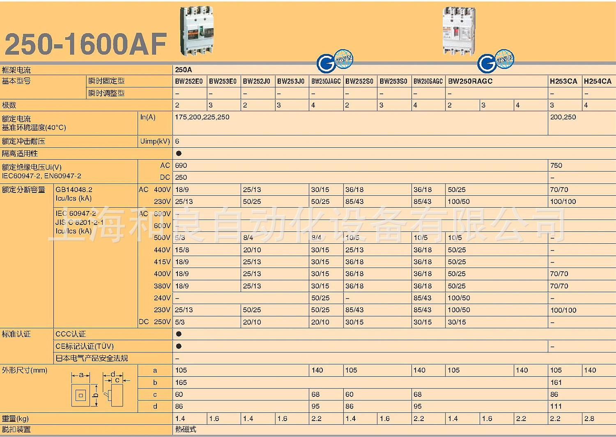
Task: Click the "CCC认证" row label
Action: point(71,334)
